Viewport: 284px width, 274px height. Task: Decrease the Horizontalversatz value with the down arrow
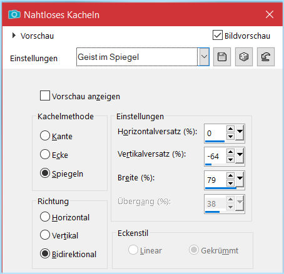pos(230,137)
